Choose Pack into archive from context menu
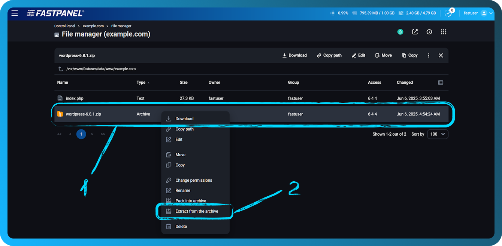Image resolution: width=502 pixels, height=246 pixels. pyautogui.click(x=191, y=200)
